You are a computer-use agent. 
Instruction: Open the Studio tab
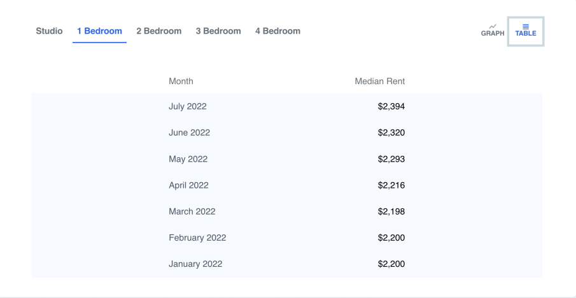[x=49, y=31]
